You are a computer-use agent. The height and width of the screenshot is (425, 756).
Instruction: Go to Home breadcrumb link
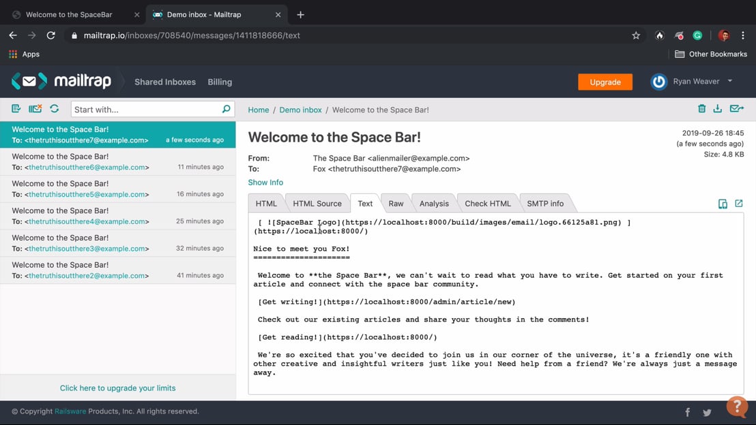pos(259,110)
